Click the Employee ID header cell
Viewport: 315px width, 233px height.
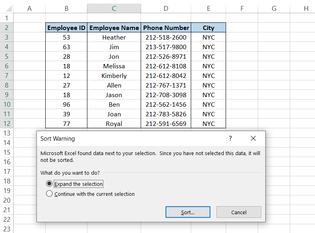tap(66, 28)
